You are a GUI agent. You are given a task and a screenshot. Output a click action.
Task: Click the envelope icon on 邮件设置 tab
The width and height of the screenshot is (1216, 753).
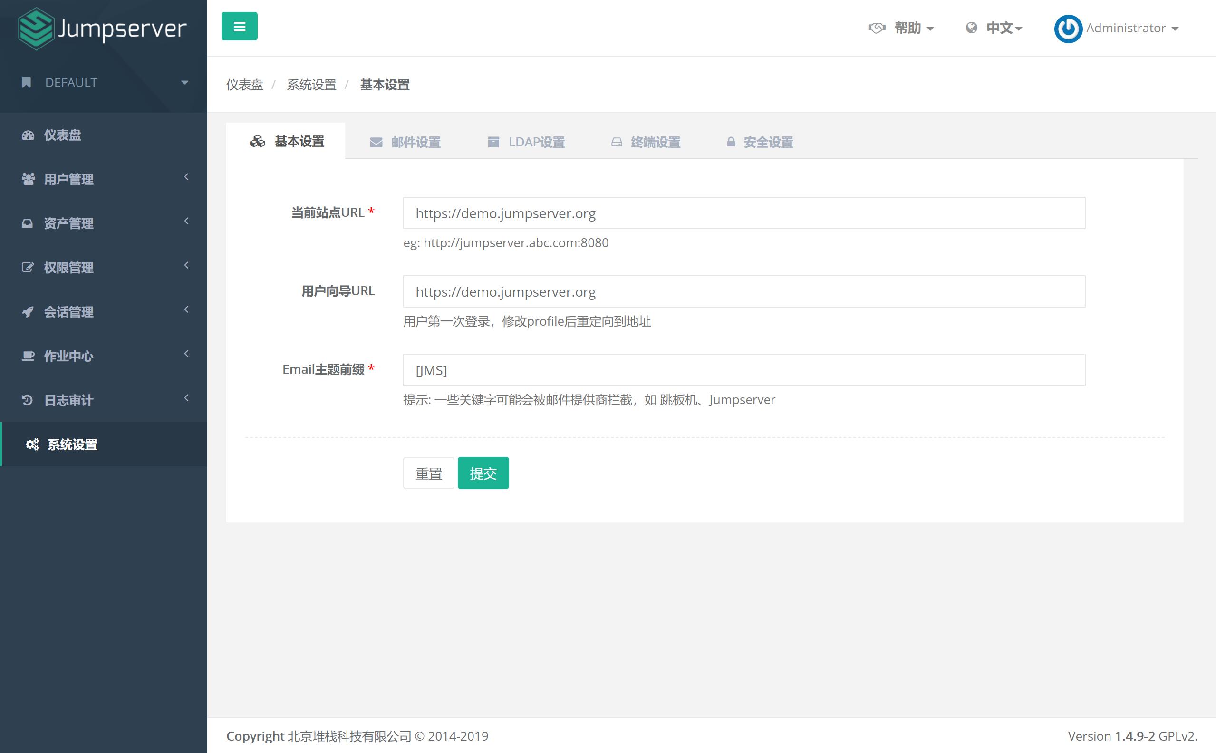coord(376,143)
